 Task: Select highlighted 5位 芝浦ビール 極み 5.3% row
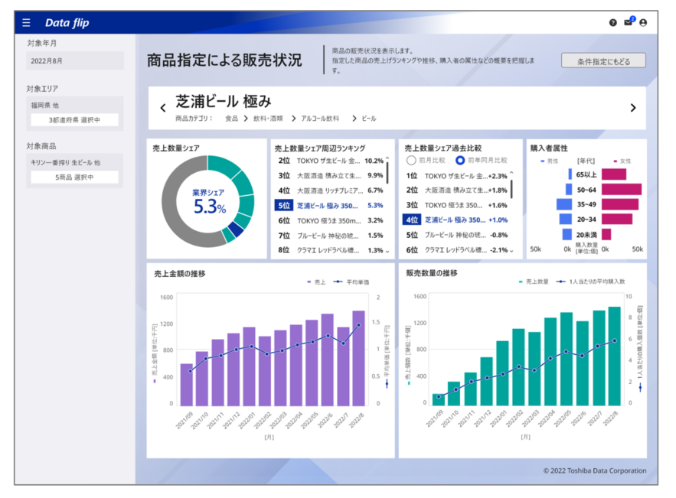pos(330,206)
